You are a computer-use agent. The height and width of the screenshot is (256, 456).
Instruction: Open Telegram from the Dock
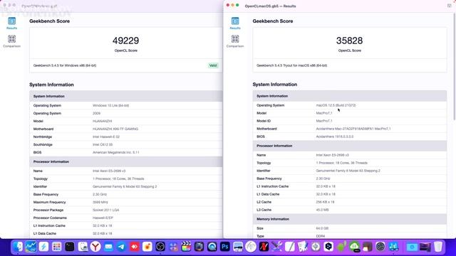click(121, 247)
